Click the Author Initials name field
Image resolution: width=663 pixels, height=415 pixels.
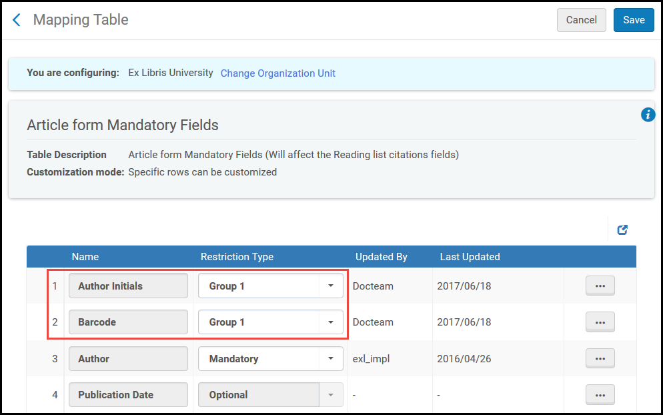pos(128,286)
